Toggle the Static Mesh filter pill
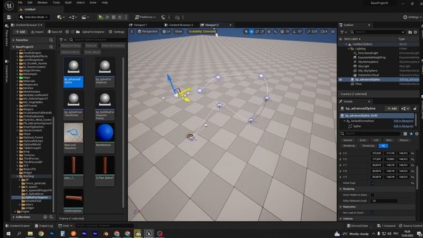This screenshot has height=238, width=423. coord(92,52)
